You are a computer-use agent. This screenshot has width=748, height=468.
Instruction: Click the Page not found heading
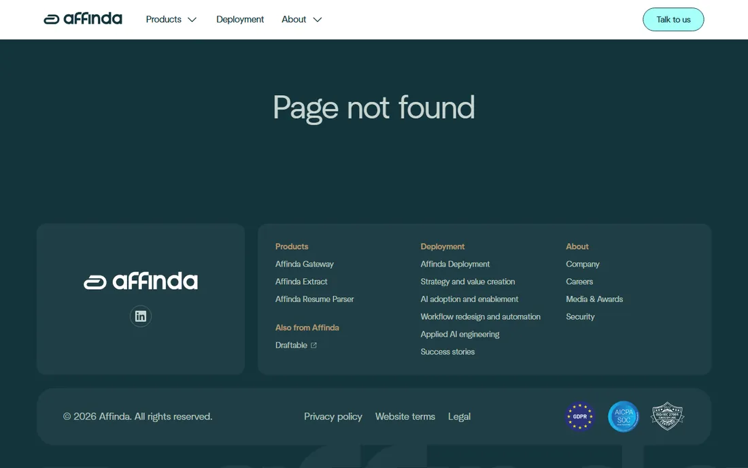(374, 107)
